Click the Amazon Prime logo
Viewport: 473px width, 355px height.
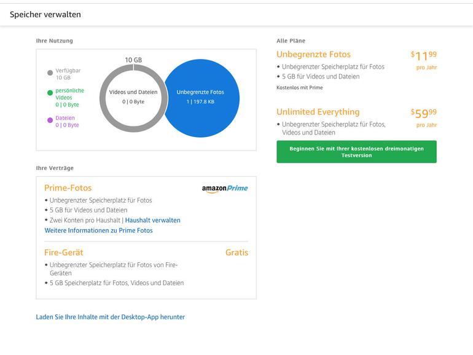224,189
